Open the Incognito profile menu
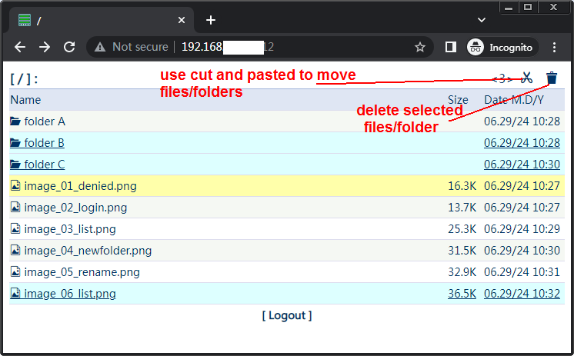Image resolution: width=574 pixels, height=356 pixels. (x=501, y=47)
